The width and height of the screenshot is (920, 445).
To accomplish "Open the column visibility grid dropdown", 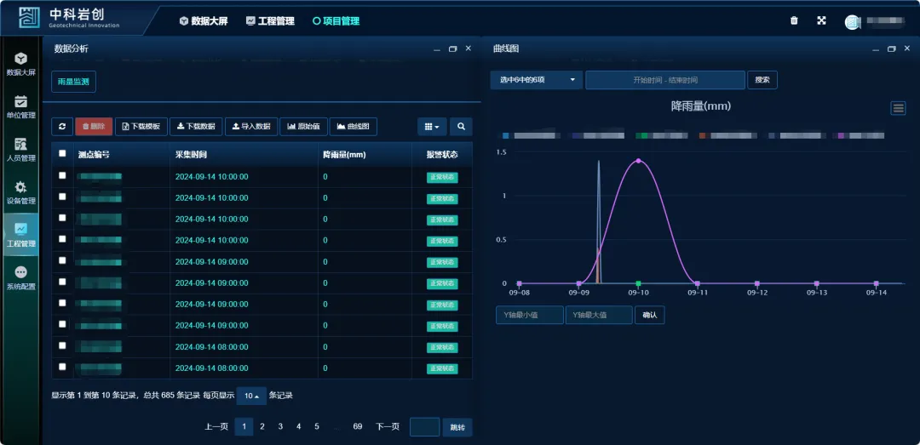I will [x=432, y=126].
